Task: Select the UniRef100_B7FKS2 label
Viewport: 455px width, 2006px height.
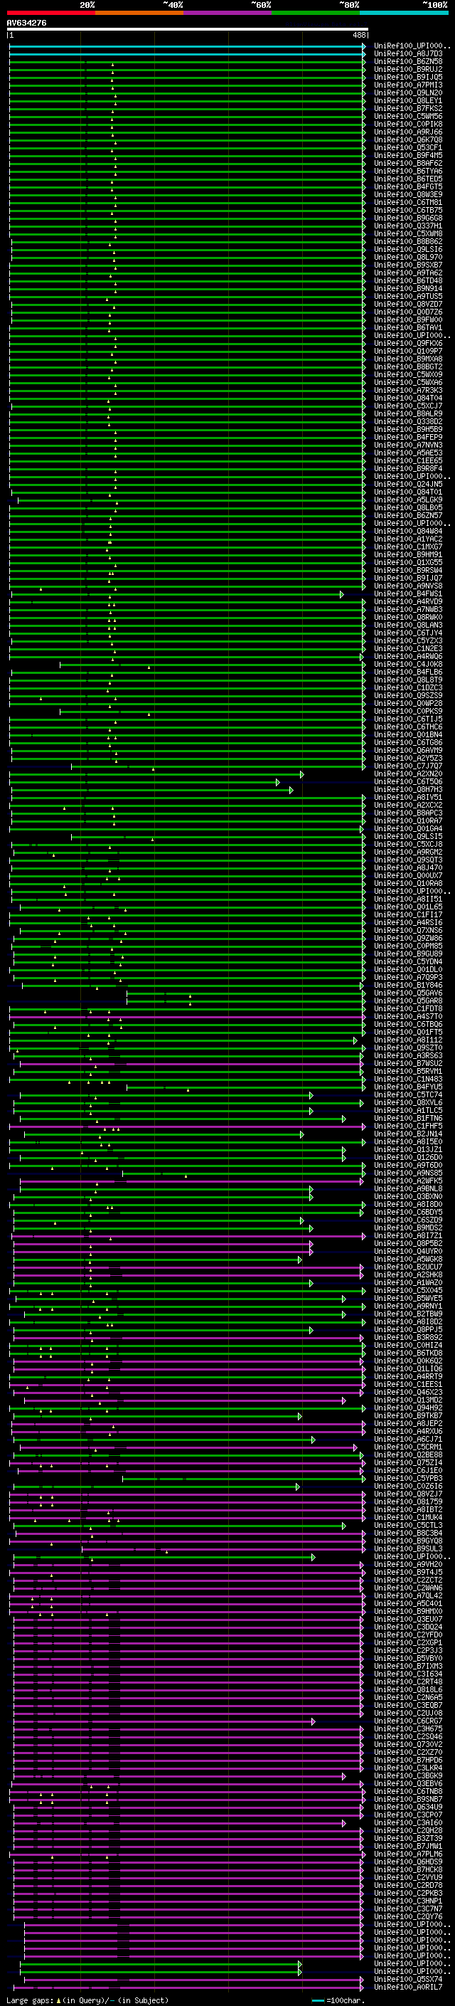Action: (408, 108)
